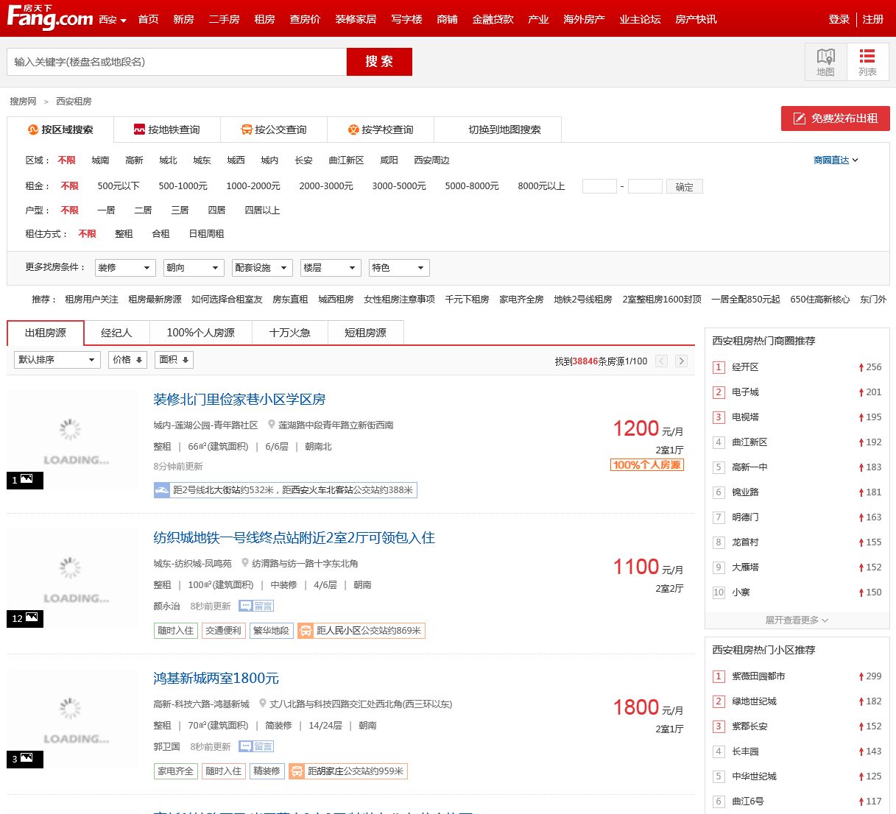Select 高新 district filter
896x814 pixels.
[x=134, y=160]
